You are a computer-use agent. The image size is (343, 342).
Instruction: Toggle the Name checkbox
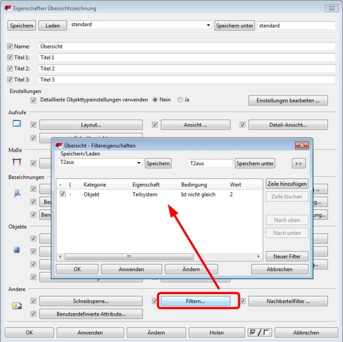(x=10, y=46)
